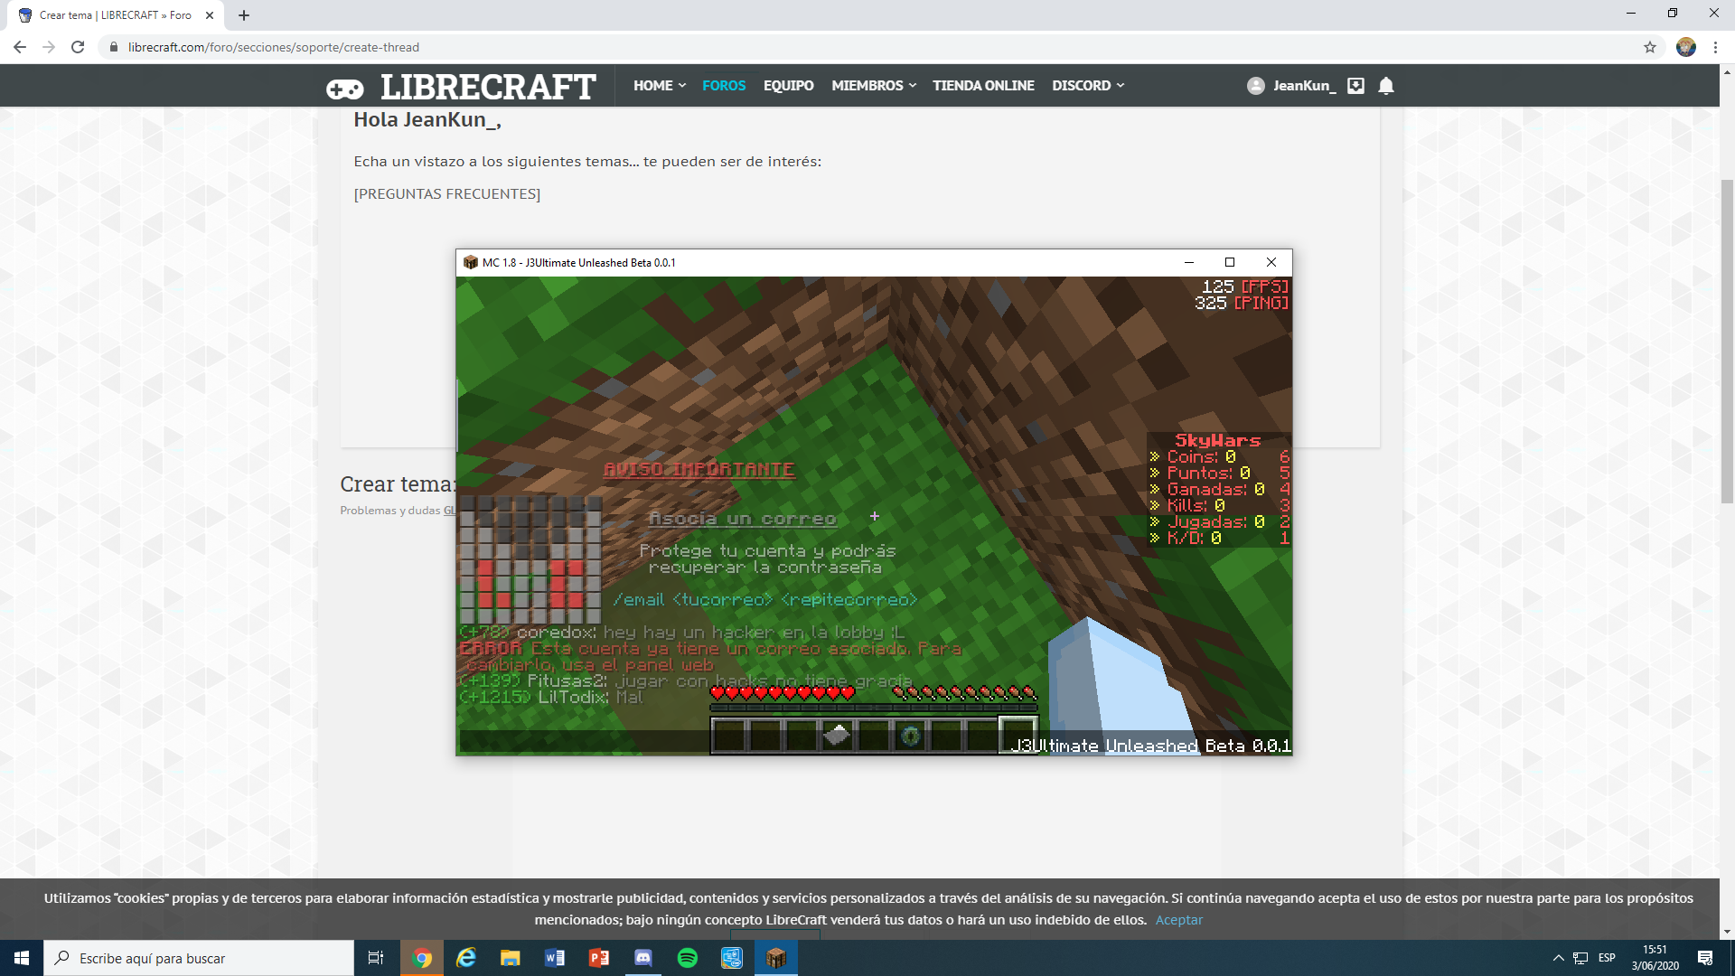The height and width of the screenshot is (976, 1735).
Task: Go to the FOROS menu item
Action: click(x=723, y=86)
